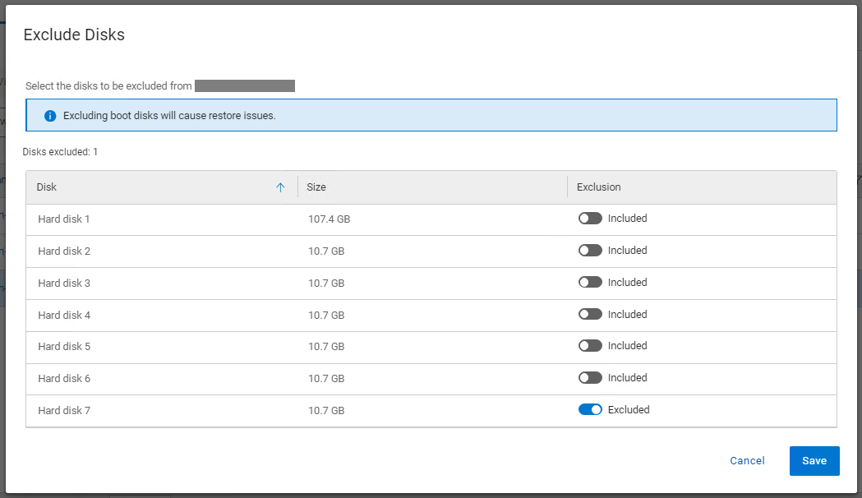Click the Disks excluded: 1 counter text
The width and height of the screenshot is (862, 498).
[x=60, y=151]
